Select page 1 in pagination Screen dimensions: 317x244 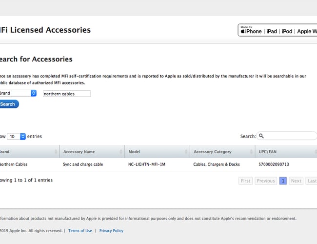(283, 181)
